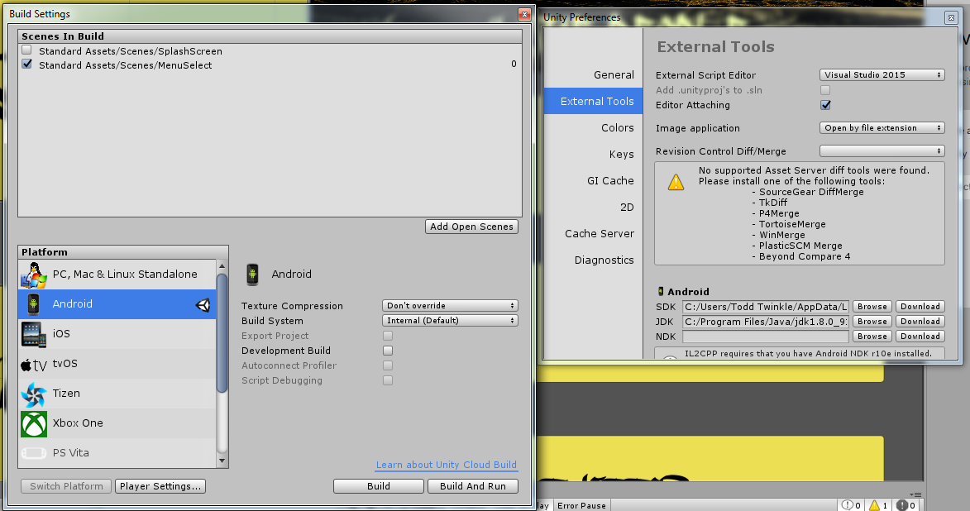This screenshot has width=970, height=511.
Task: Select the External Tools preferences tab
Action: pyautogui.click(x=593, y=102)
